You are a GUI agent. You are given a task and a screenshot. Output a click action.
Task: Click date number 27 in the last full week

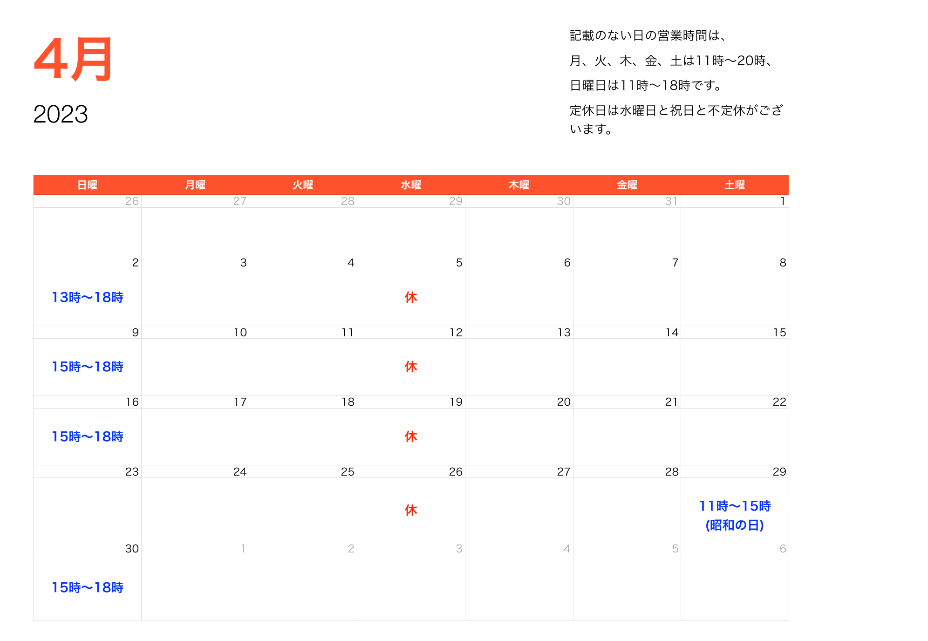[x=564, y=472]
